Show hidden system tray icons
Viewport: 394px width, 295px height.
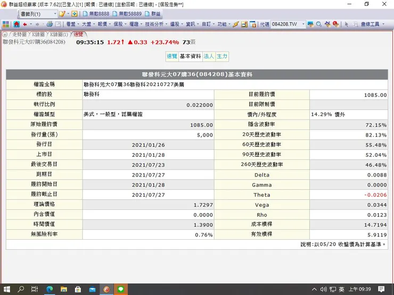point(314,289)
